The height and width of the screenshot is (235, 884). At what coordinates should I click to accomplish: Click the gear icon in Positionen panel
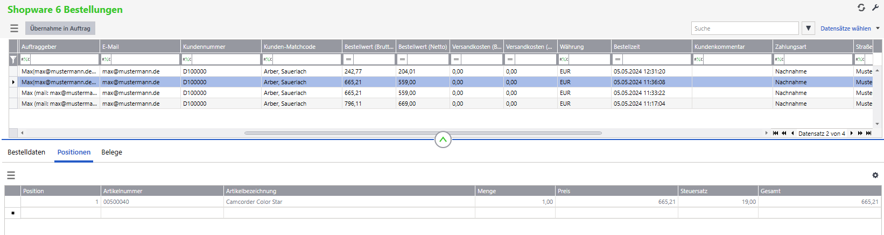click(x=875, y=175)
